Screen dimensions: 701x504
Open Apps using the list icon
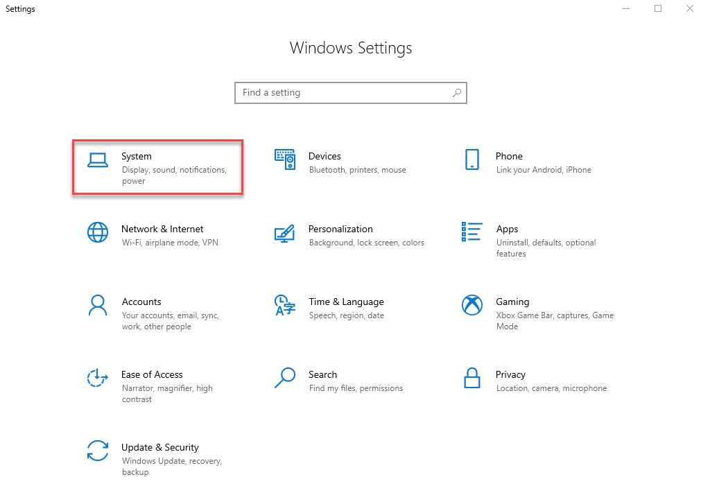point(471,232)
